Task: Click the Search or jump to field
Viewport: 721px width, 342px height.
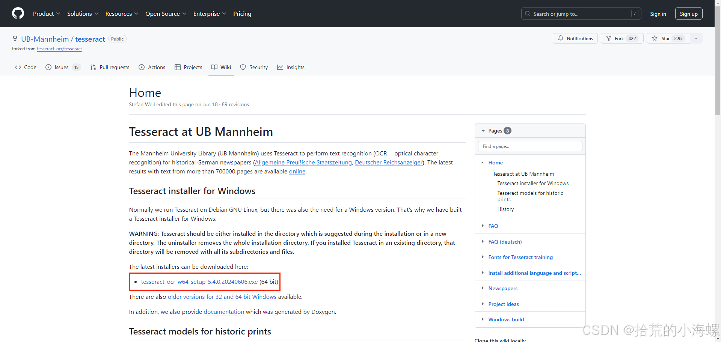Action: tap(582, 14)
